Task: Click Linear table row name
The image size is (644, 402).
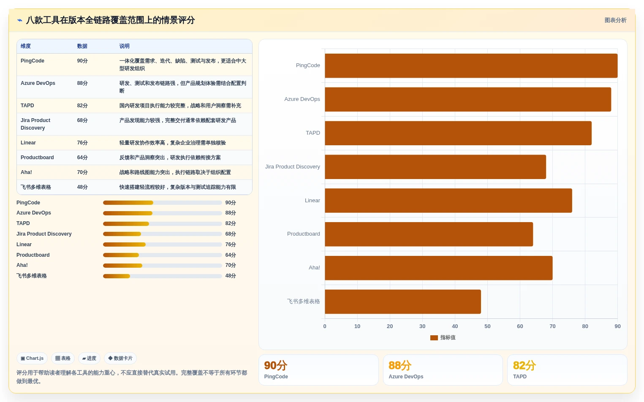Action: point(28,143)
